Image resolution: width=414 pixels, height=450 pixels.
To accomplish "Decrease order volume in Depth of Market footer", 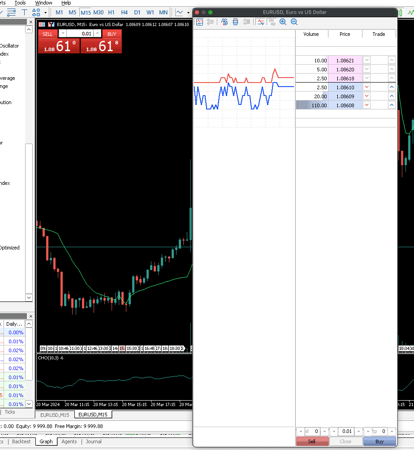I will 334,431.
